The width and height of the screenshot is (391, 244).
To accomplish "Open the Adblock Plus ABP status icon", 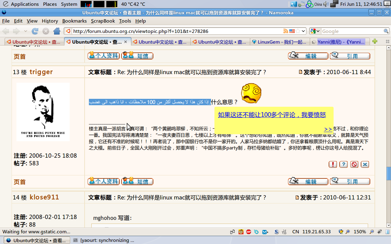I will [249, 232].
